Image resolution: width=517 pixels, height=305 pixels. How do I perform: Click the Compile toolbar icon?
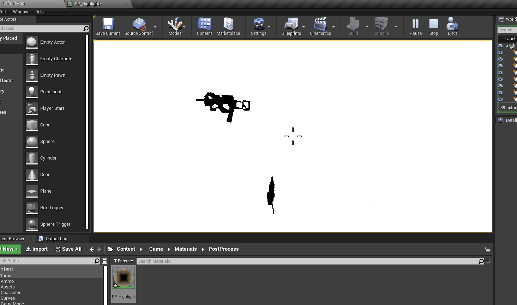381,24
